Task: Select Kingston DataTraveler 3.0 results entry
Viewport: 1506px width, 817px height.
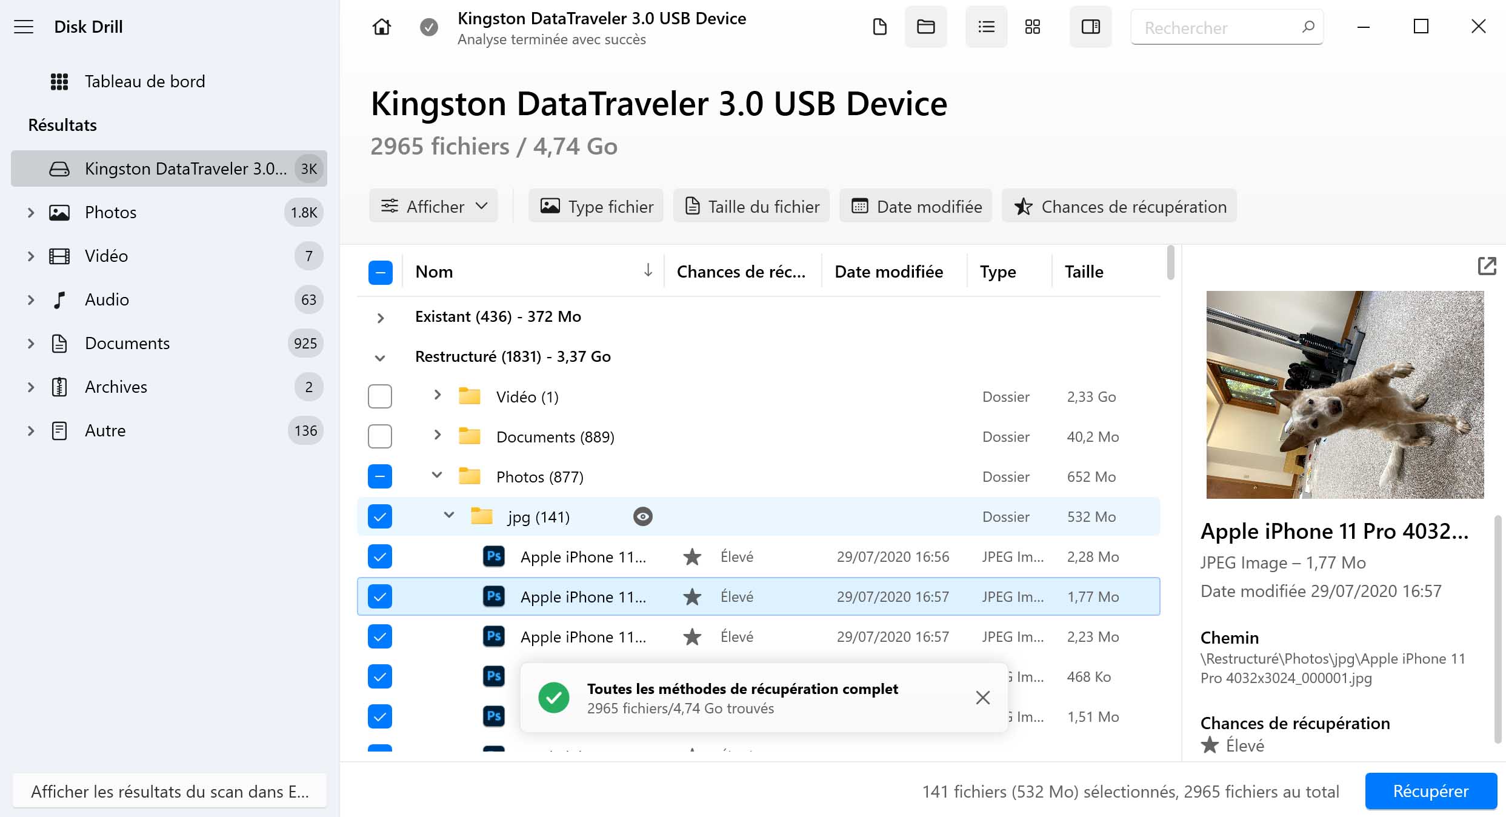Action: (x=169, y=168)
